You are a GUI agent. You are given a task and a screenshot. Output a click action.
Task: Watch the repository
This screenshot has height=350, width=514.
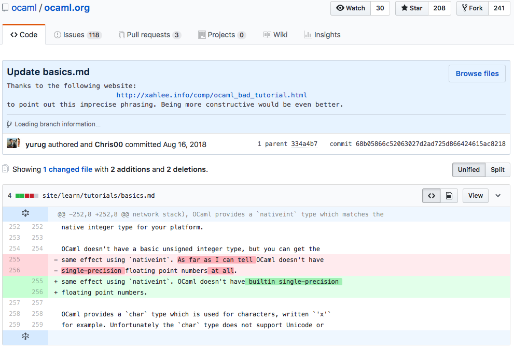point(351,8)
